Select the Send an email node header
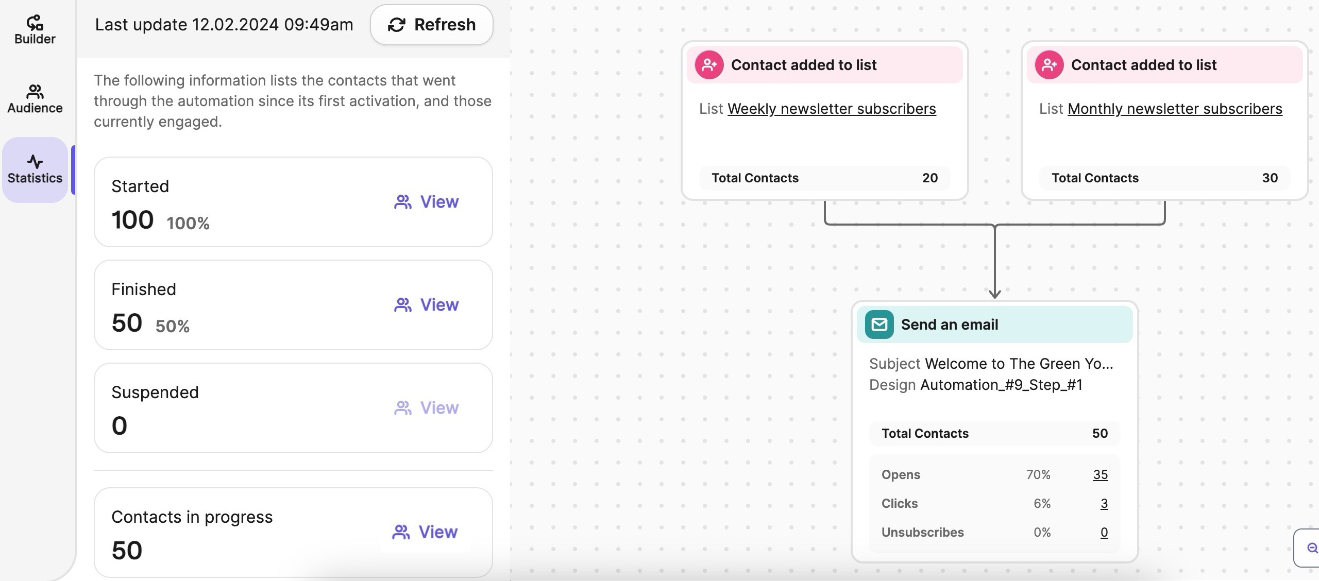This screenshot has width=1319, height=581. (x=994, y=324)
